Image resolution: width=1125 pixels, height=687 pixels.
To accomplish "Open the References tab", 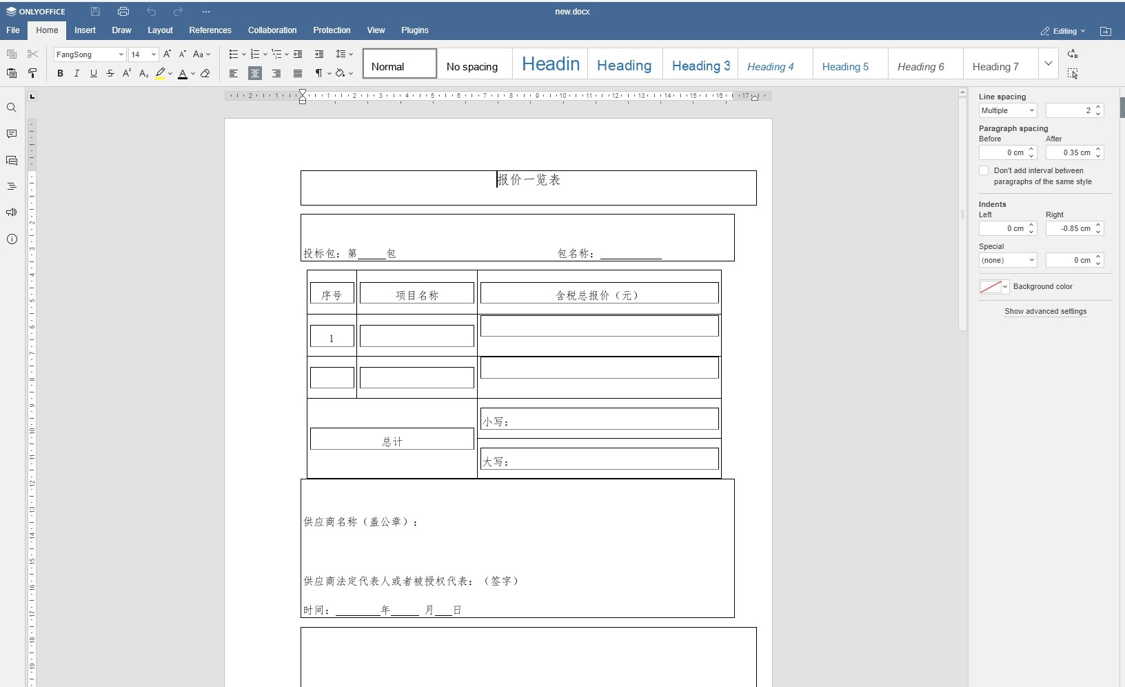I will [x=210, y=30].
